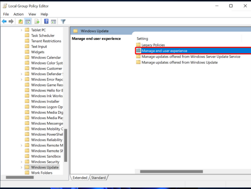Viewport: 251px width, 189px height.
Task: Toggle the Show/Hide Action Pane icon
Action: tap(54, 22)
